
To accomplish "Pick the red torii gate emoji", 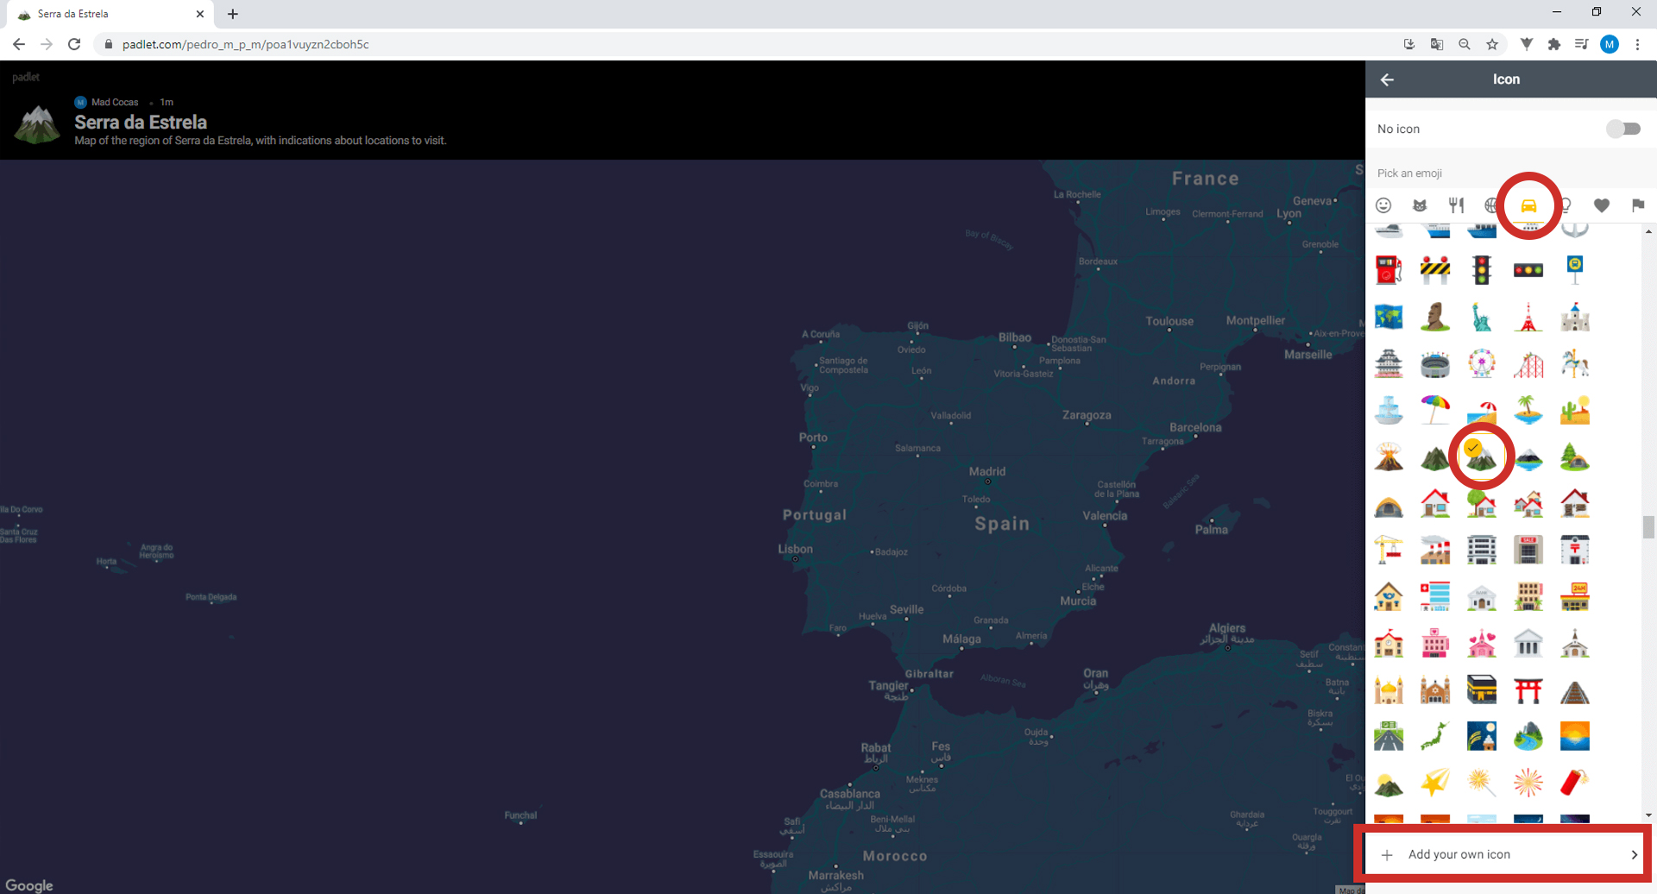I will click(x=1528, y=689).
